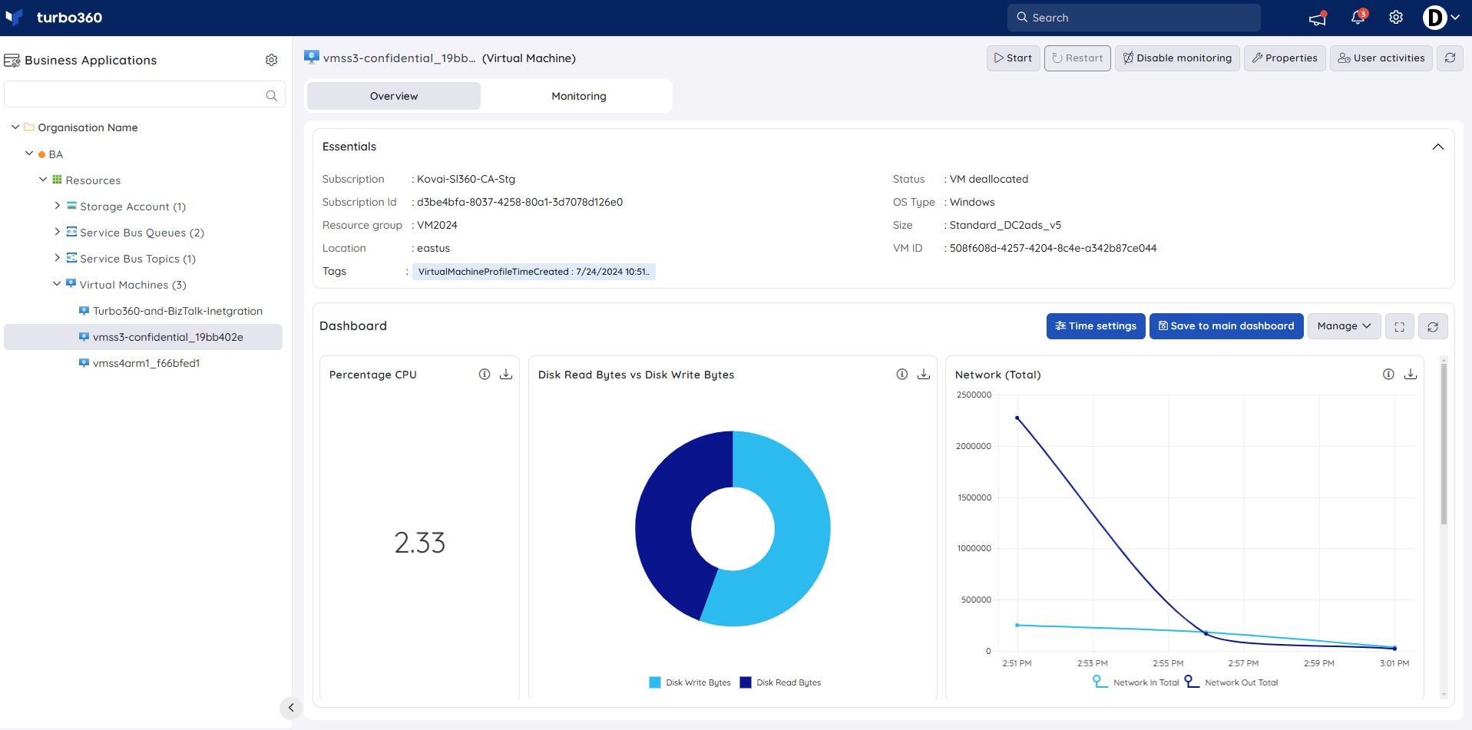1472x730 pixels.
Task: Collapse the sidebar with arrow button
Action: tap(290, 708)
